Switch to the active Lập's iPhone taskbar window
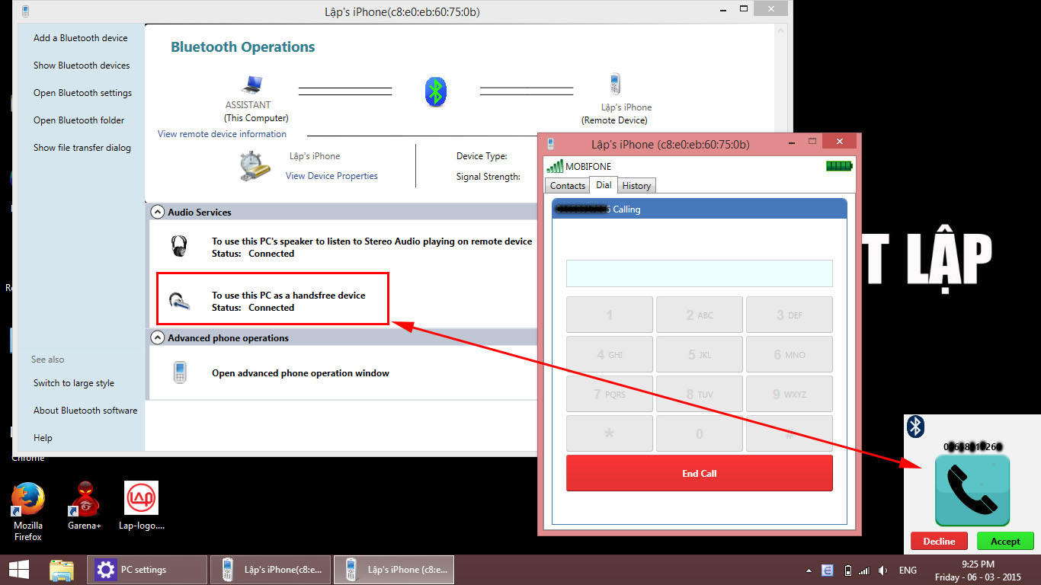This screenshot has height=585, width=1041. 395,570
